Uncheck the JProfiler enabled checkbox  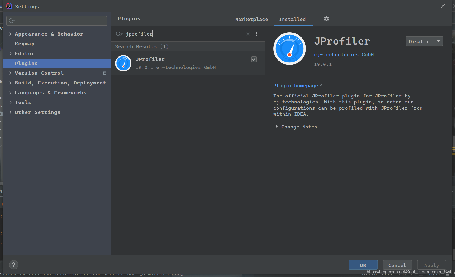[254, 59]
